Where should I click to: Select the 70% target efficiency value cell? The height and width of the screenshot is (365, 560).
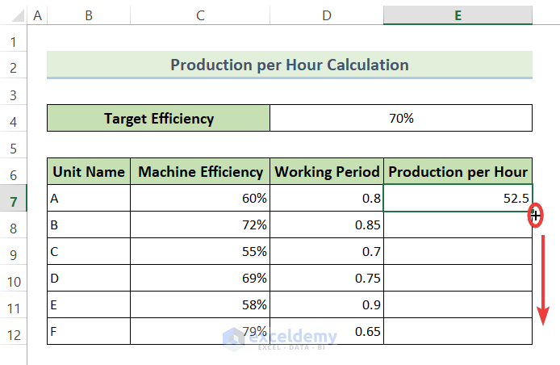(x=401, y=119)
